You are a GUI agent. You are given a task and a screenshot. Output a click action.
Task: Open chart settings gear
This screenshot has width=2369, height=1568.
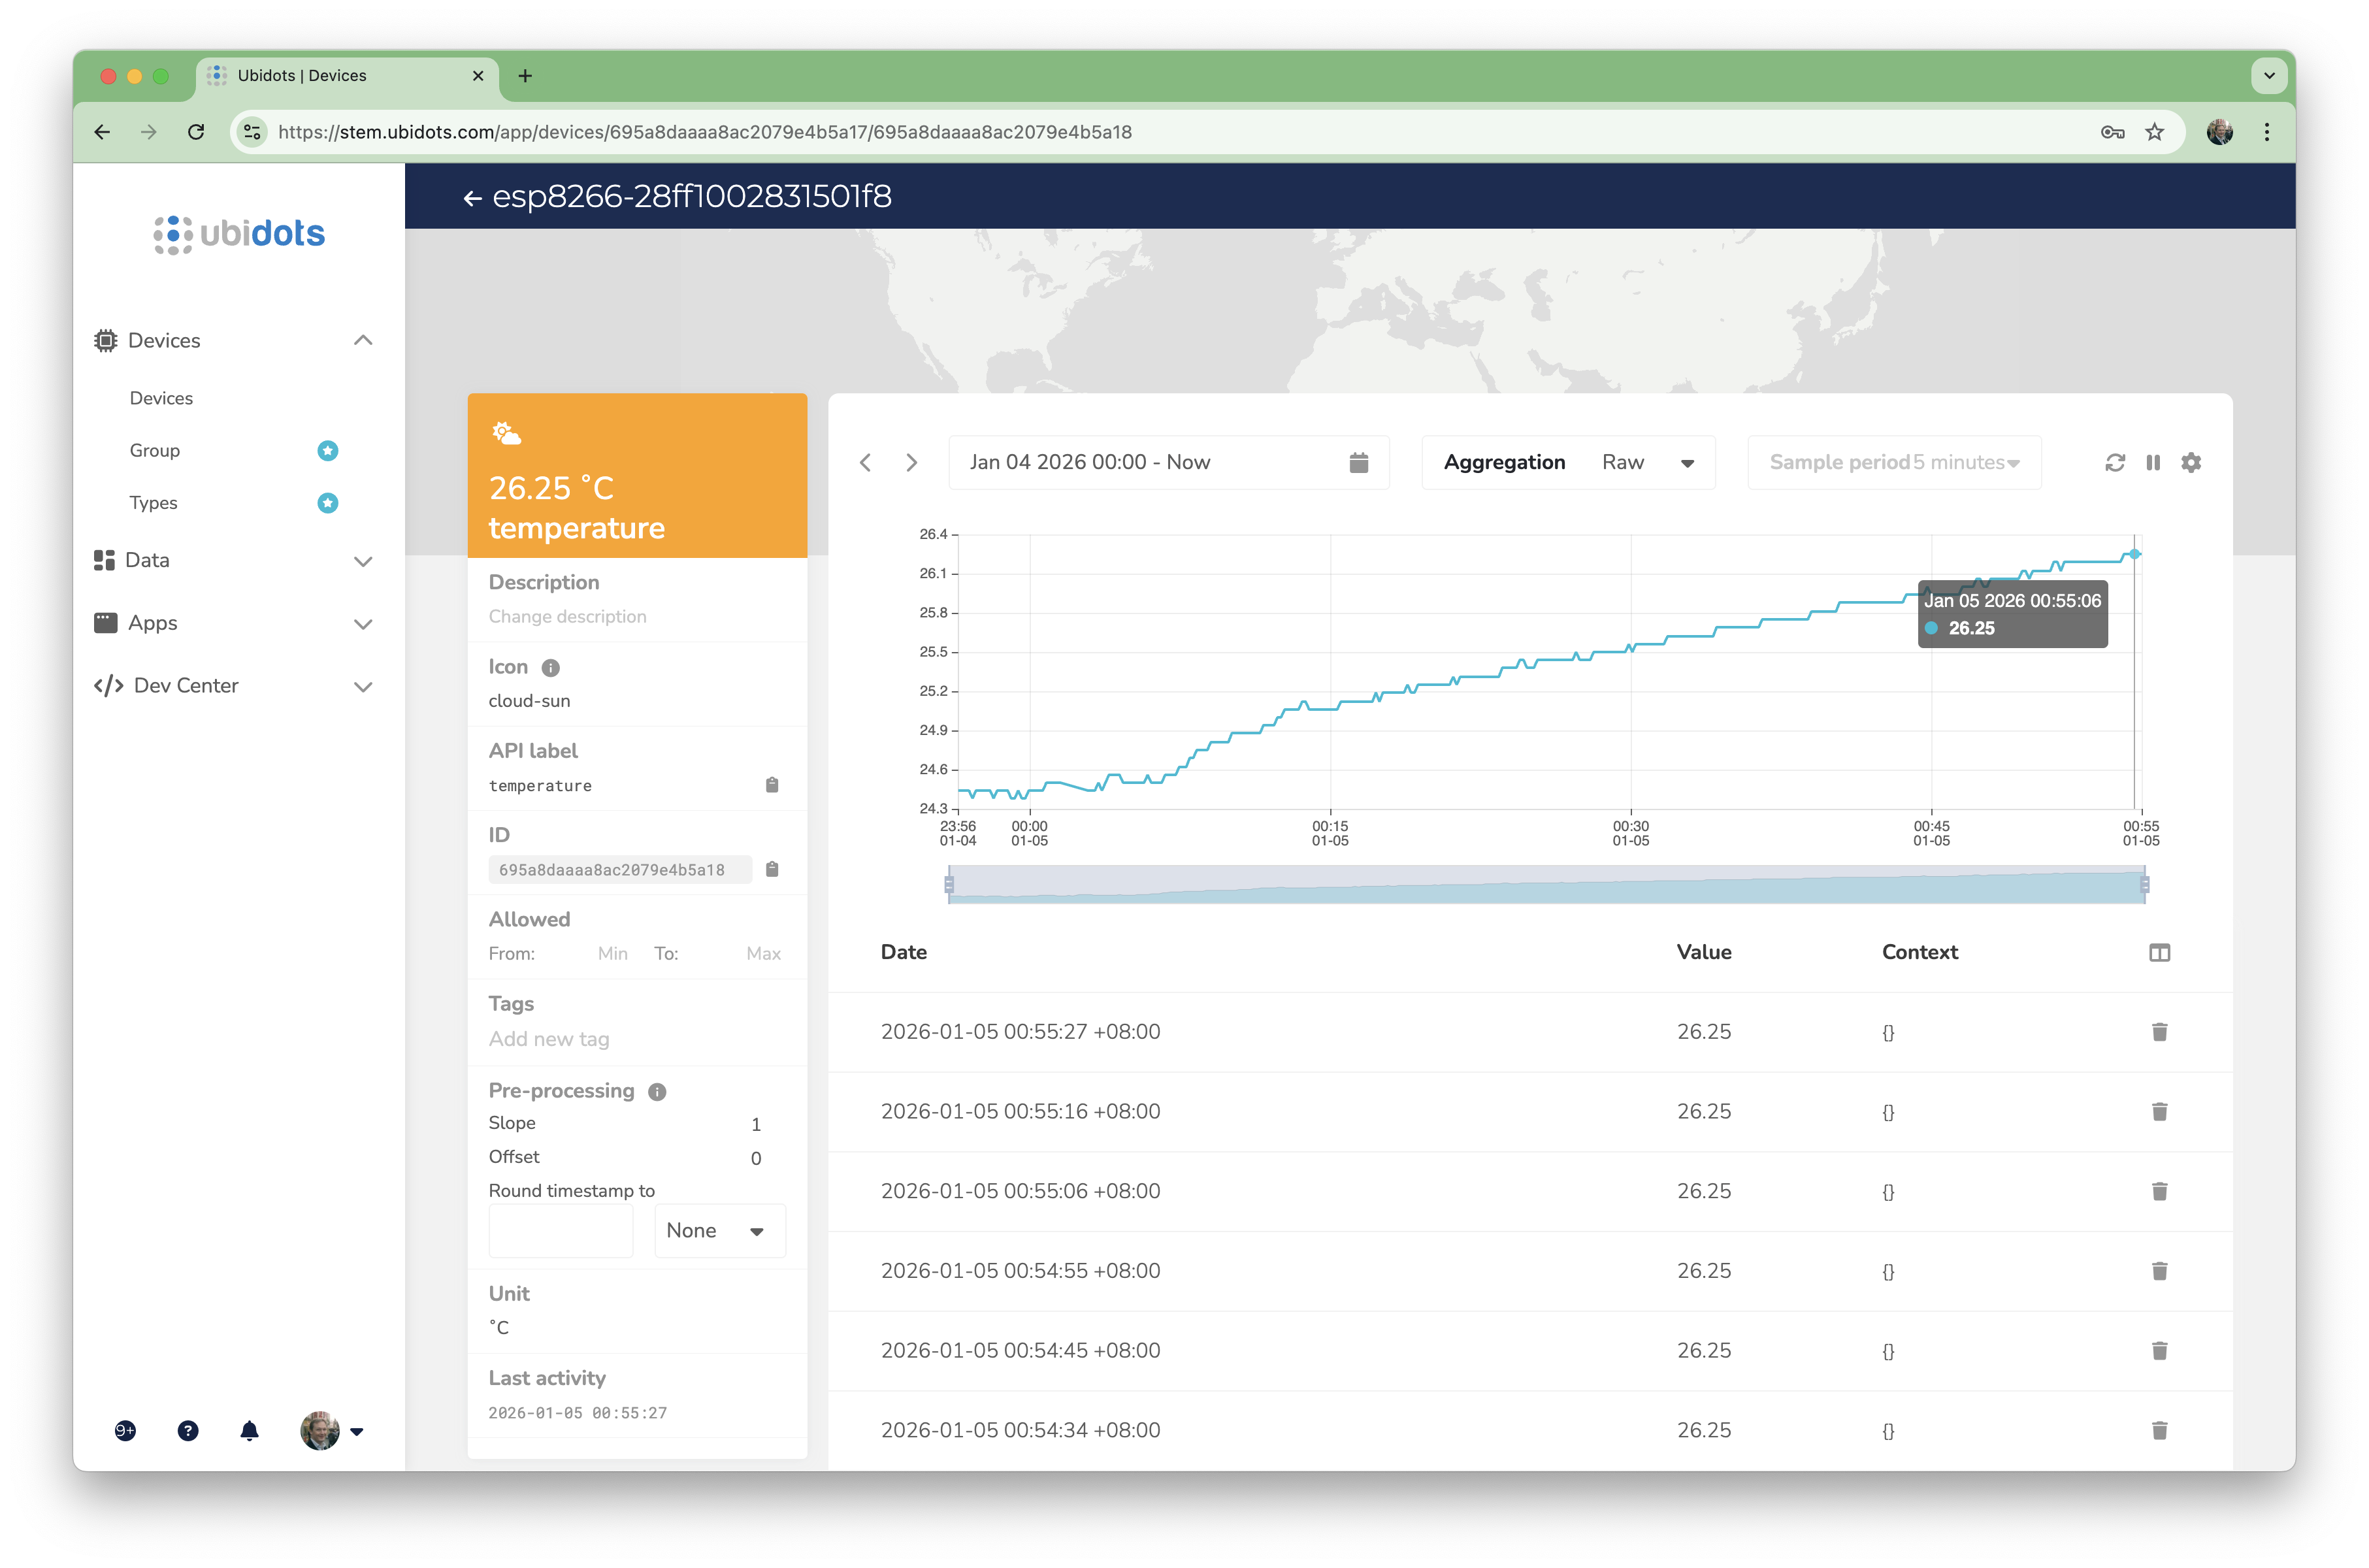[x=2190, y=462]
